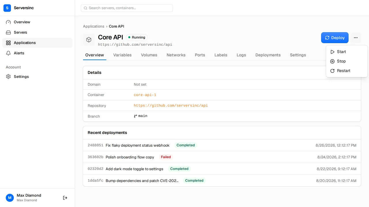Open the application Settings tab

(x=298, y=55)
